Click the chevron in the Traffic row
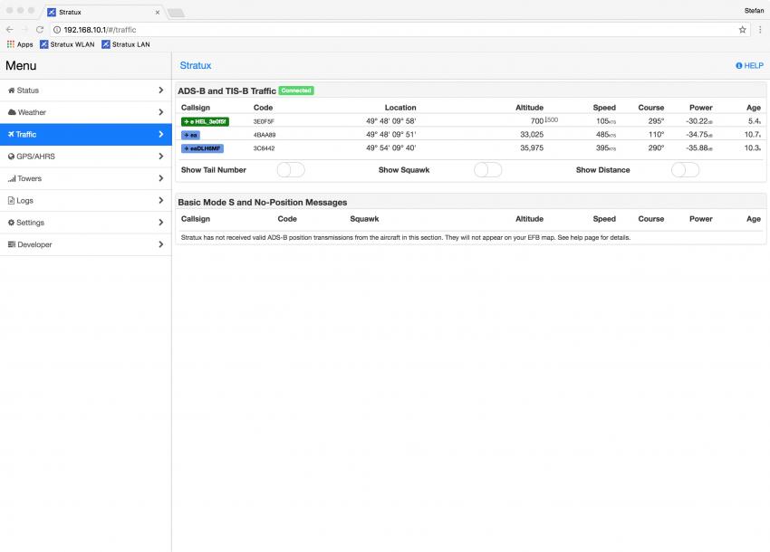 click(161, 134)
